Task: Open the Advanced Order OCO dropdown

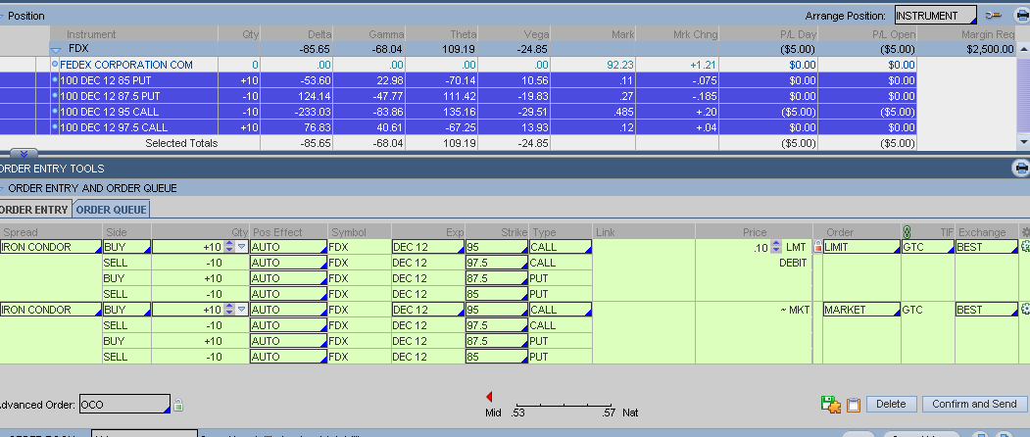Action: tap(123, 405)
